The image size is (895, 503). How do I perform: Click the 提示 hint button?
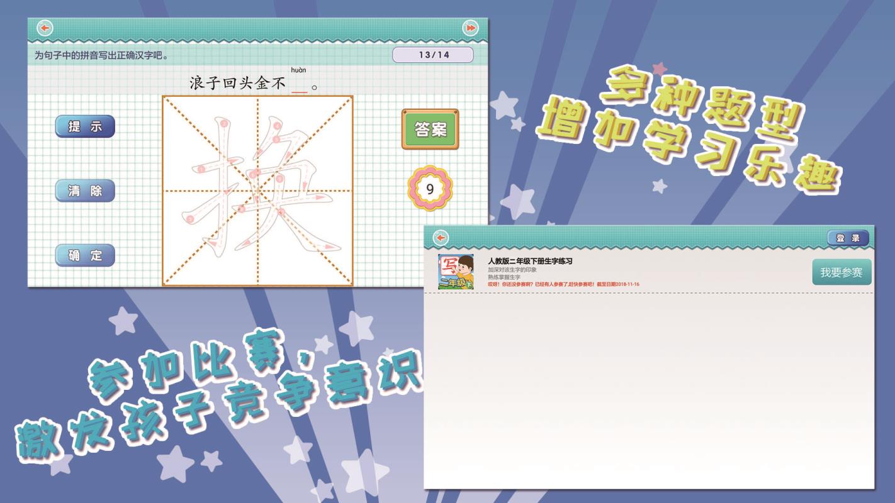pyautogui.click(x=85, y=126)
